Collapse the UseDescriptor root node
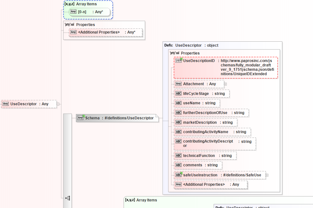This screenshot has width=313, height=208. tap(58, 104)
